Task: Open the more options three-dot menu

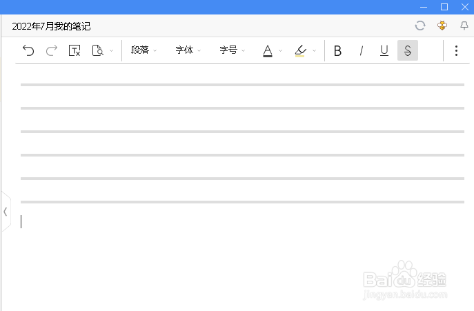Action: point(456,50)
